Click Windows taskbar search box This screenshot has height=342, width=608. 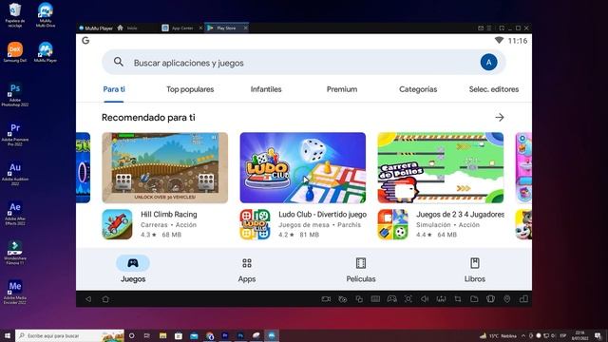click(x=69, y=335)
